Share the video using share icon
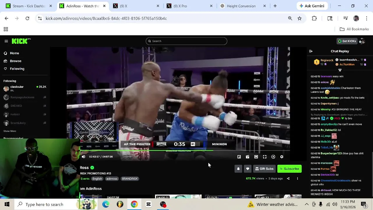Viewport: 373px width, 210px height. point(288,178)
